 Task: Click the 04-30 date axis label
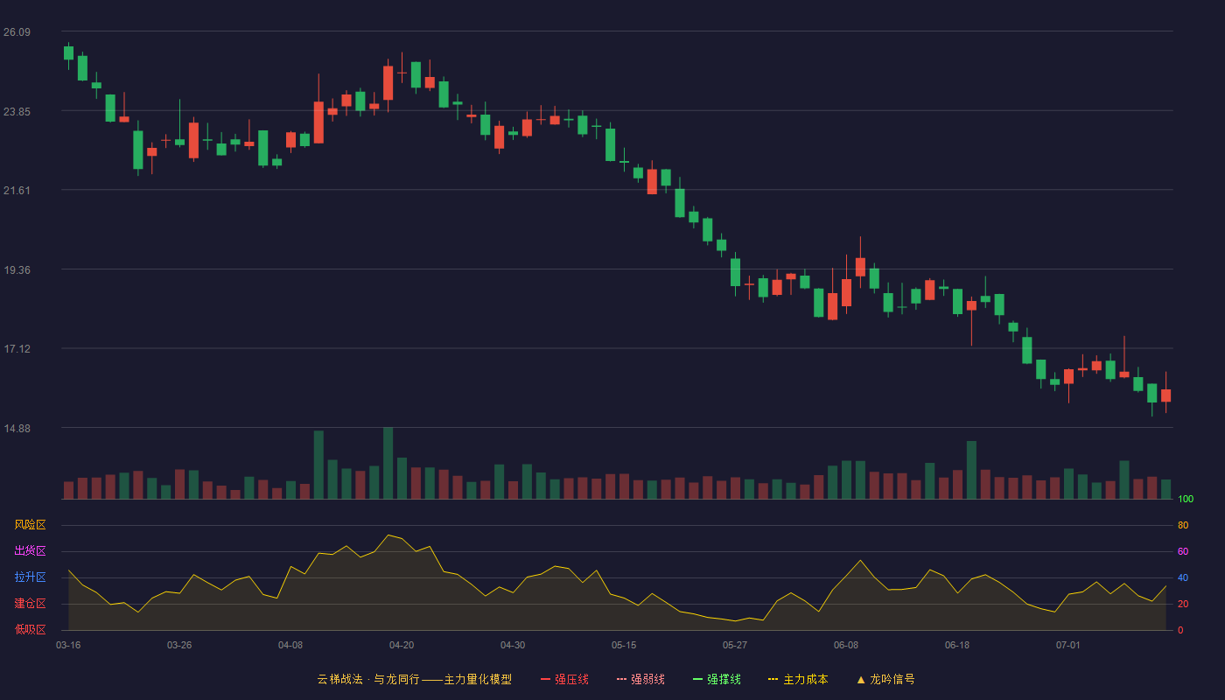513,645
